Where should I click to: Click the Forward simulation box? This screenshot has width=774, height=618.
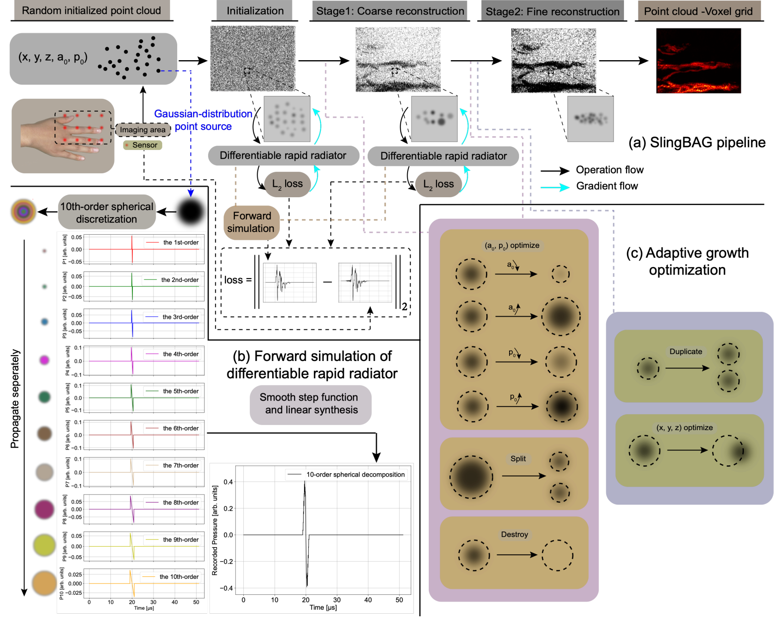point(252,222)
